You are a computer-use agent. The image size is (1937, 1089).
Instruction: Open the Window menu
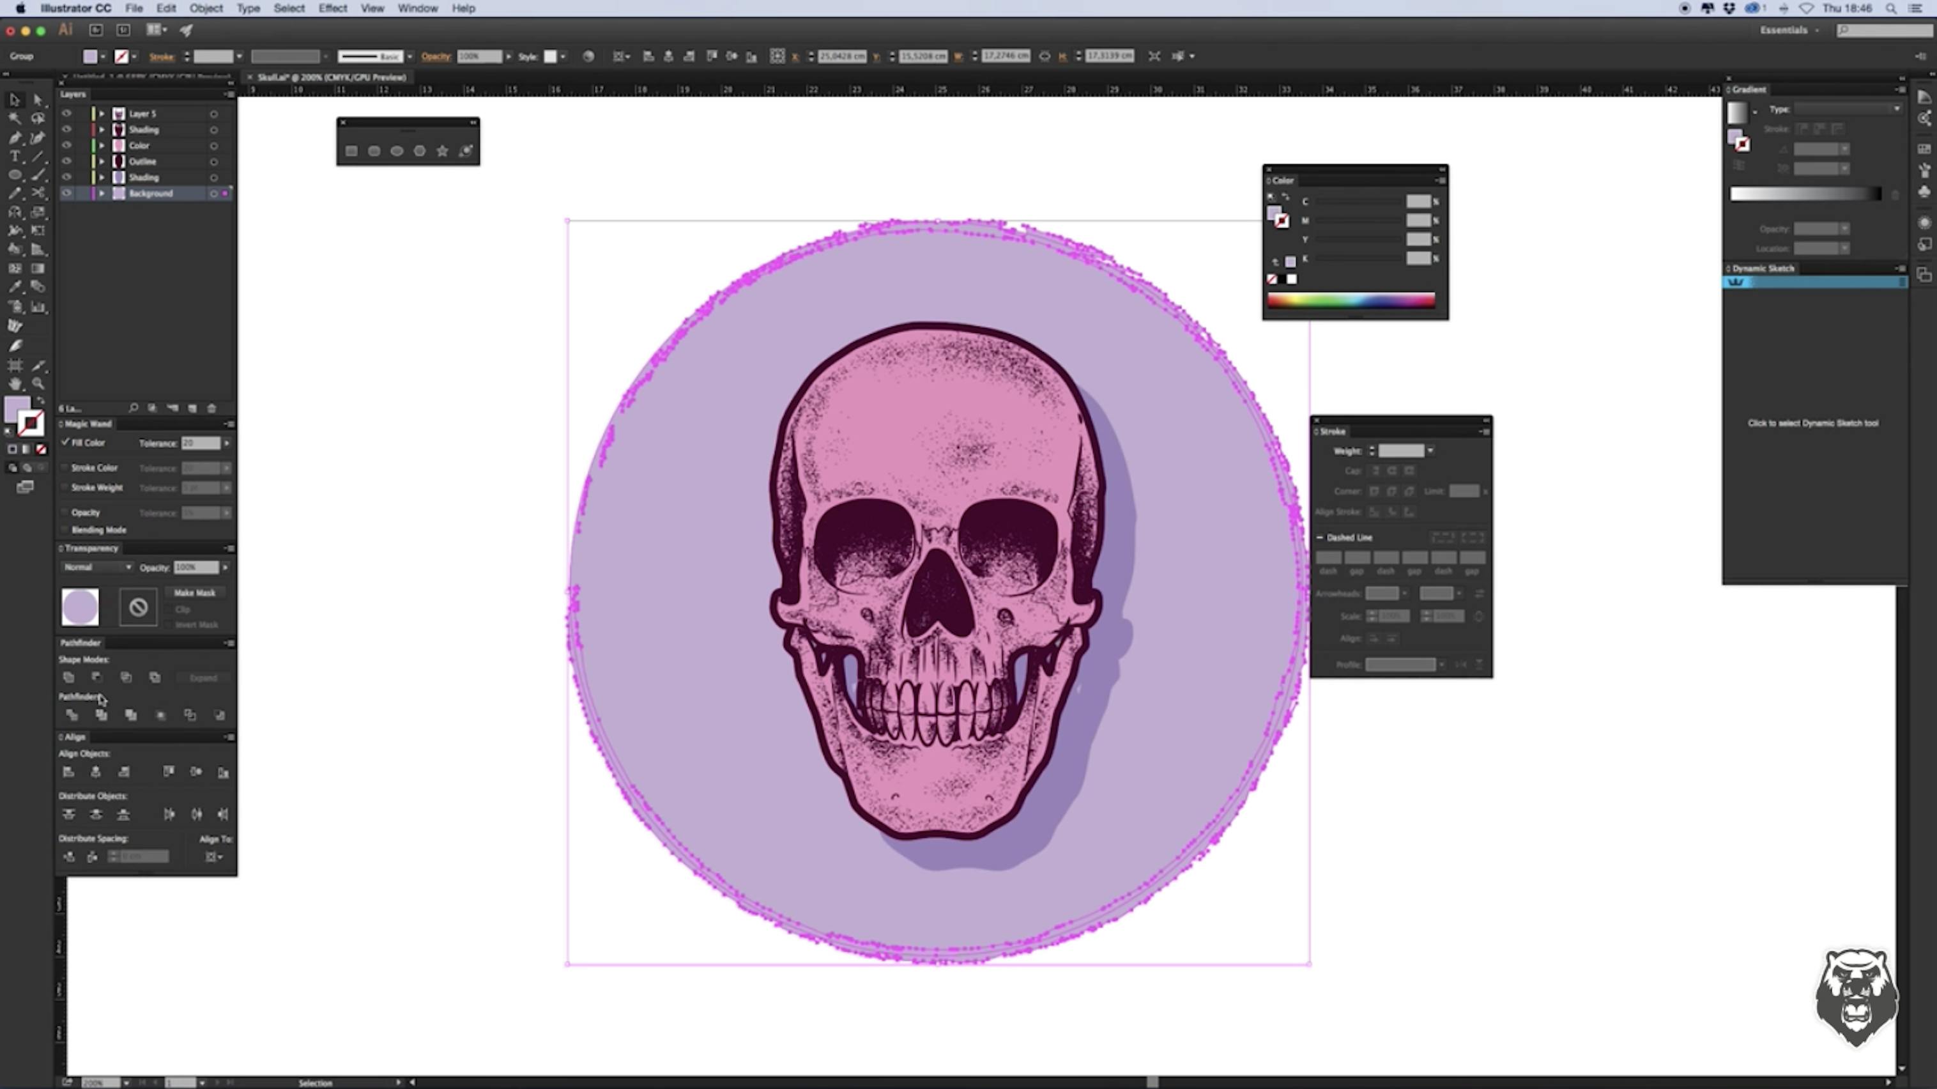tap(417, 8)
